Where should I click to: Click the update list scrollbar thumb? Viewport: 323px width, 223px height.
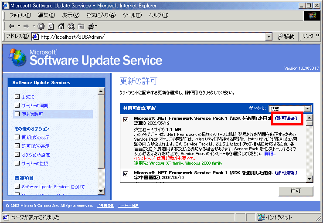[x=309, y=123]
